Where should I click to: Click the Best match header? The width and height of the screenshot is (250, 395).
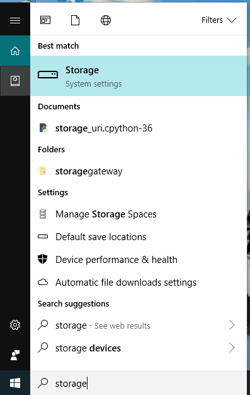[58, 46]
